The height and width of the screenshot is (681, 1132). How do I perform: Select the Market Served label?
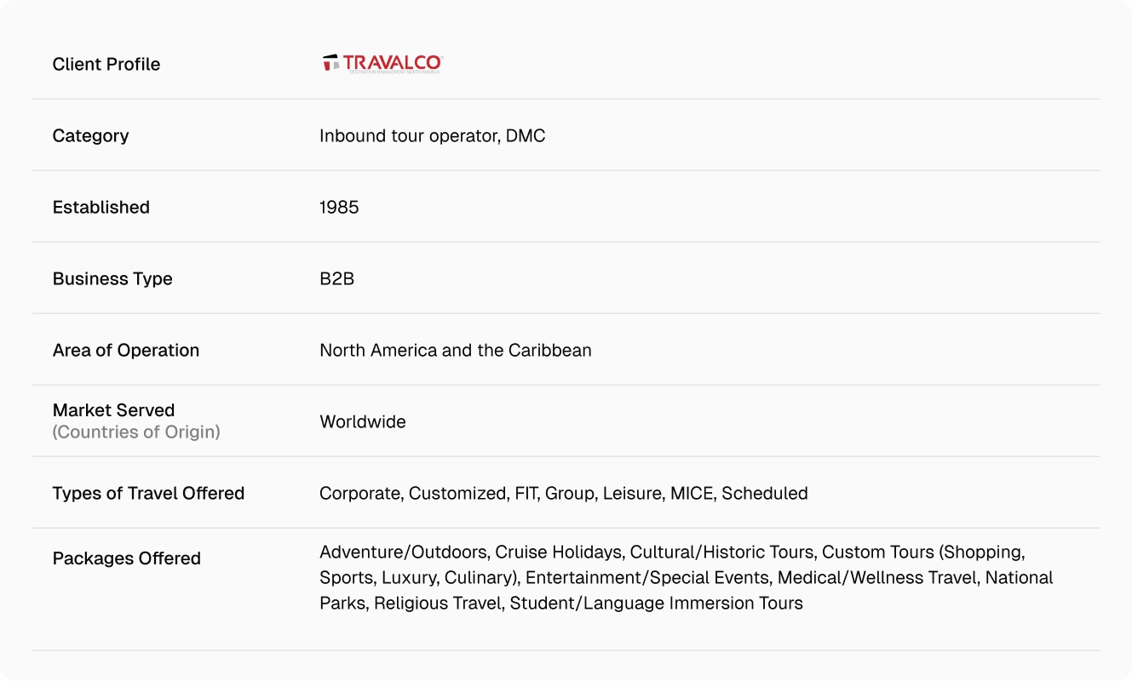coord(113,410)
